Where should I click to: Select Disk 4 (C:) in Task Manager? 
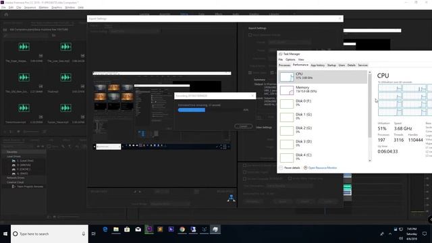tap(323, 157)
